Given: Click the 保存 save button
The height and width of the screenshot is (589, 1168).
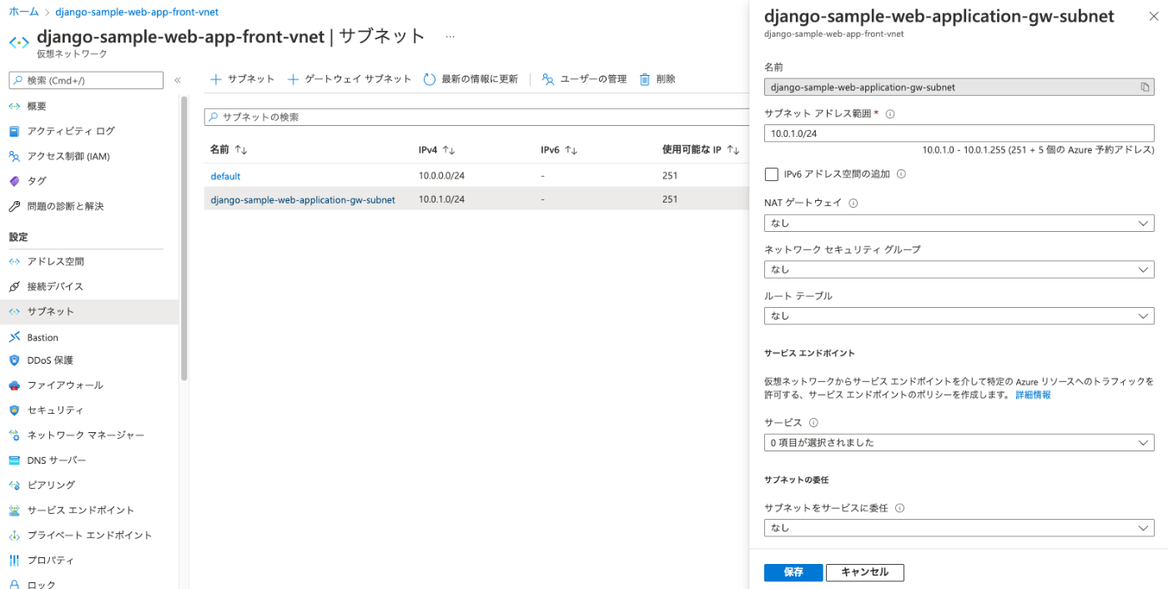Looking at the screenshot, I should [x=793, y=572].
